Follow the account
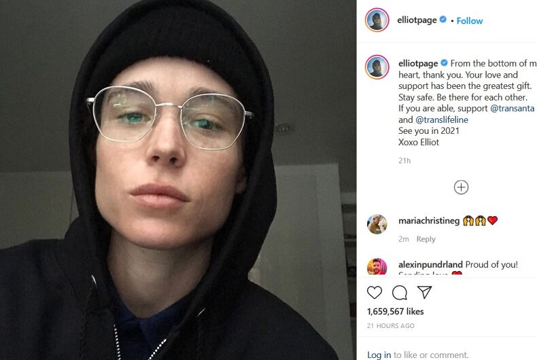Image resolution: width=537 pixels, height=360 pixels. (470, 21)
